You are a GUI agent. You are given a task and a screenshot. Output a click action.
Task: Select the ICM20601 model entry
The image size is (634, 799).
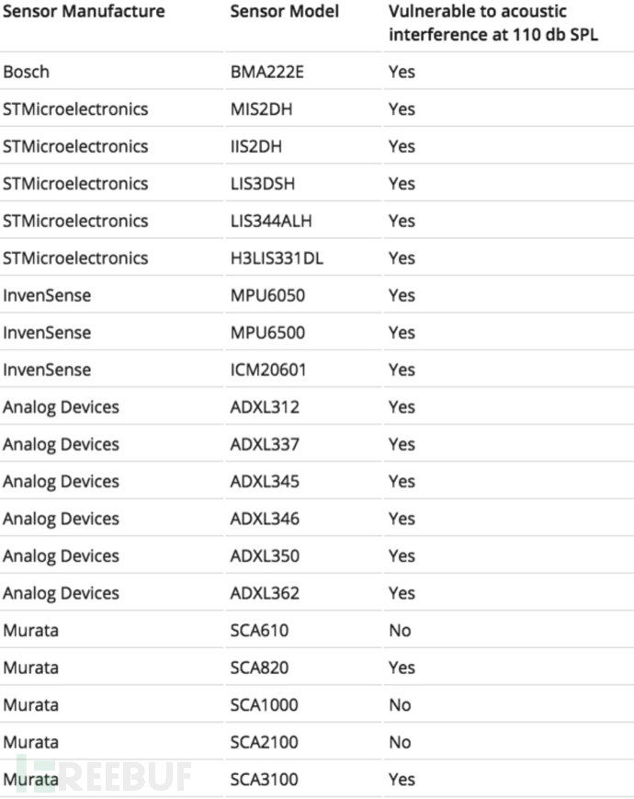click(x=268, y=370)
